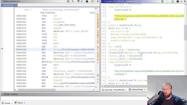Click the Decompile vertical scrollbar up arrow

(185, 4)
